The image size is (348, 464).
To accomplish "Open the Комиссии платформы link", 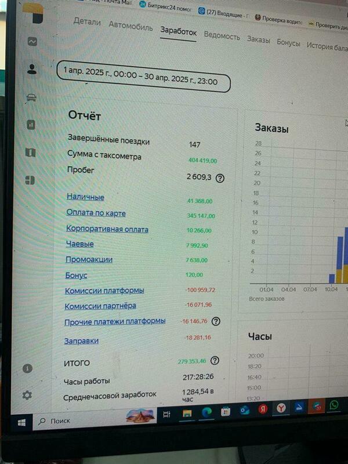I will point(104,290).
